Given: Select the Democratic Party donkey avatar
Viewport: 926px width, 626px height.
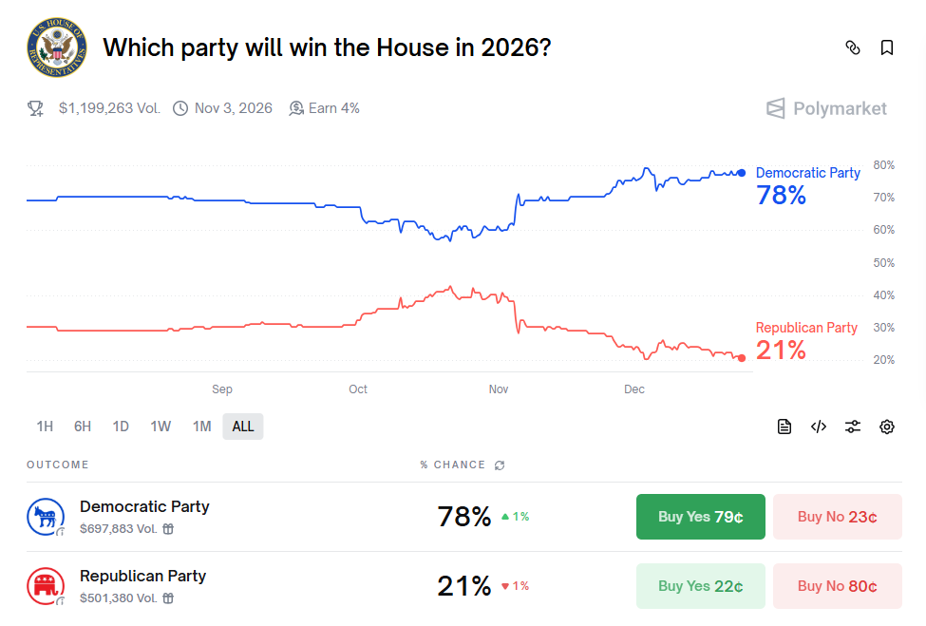Looking at the screenshot, I should point(46,516).
